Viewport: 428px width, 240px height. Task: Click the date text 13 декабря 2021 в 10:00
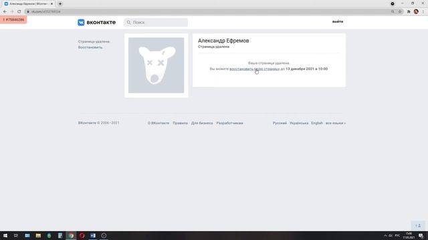(306, 69)
